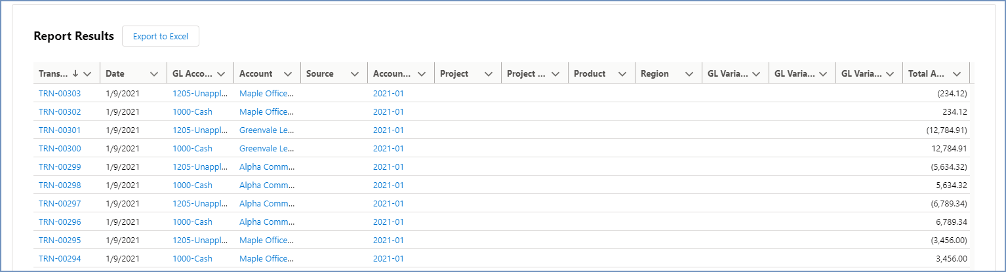Click the Total Amount column chevron
The height and width of the screenshot is (272, 1006).
click(957, 74)
